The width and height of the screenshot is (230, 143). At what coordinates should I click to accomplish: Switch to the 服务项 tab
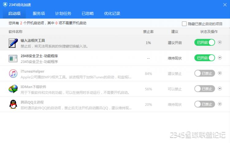tap(39, 13)
